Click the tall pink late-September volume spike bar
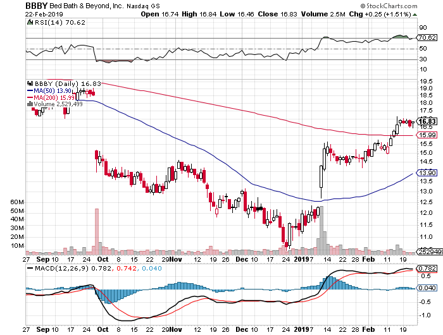The height and width of the screenshot is (335, 443). coord(97,231)
